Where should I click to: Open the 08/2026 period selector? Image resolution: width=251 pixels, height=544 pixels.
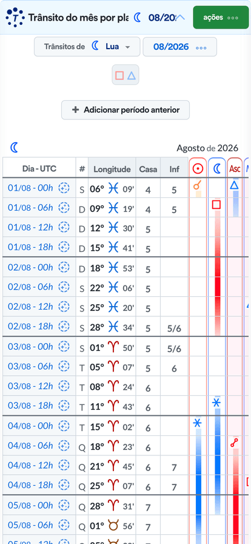(179, 47)
